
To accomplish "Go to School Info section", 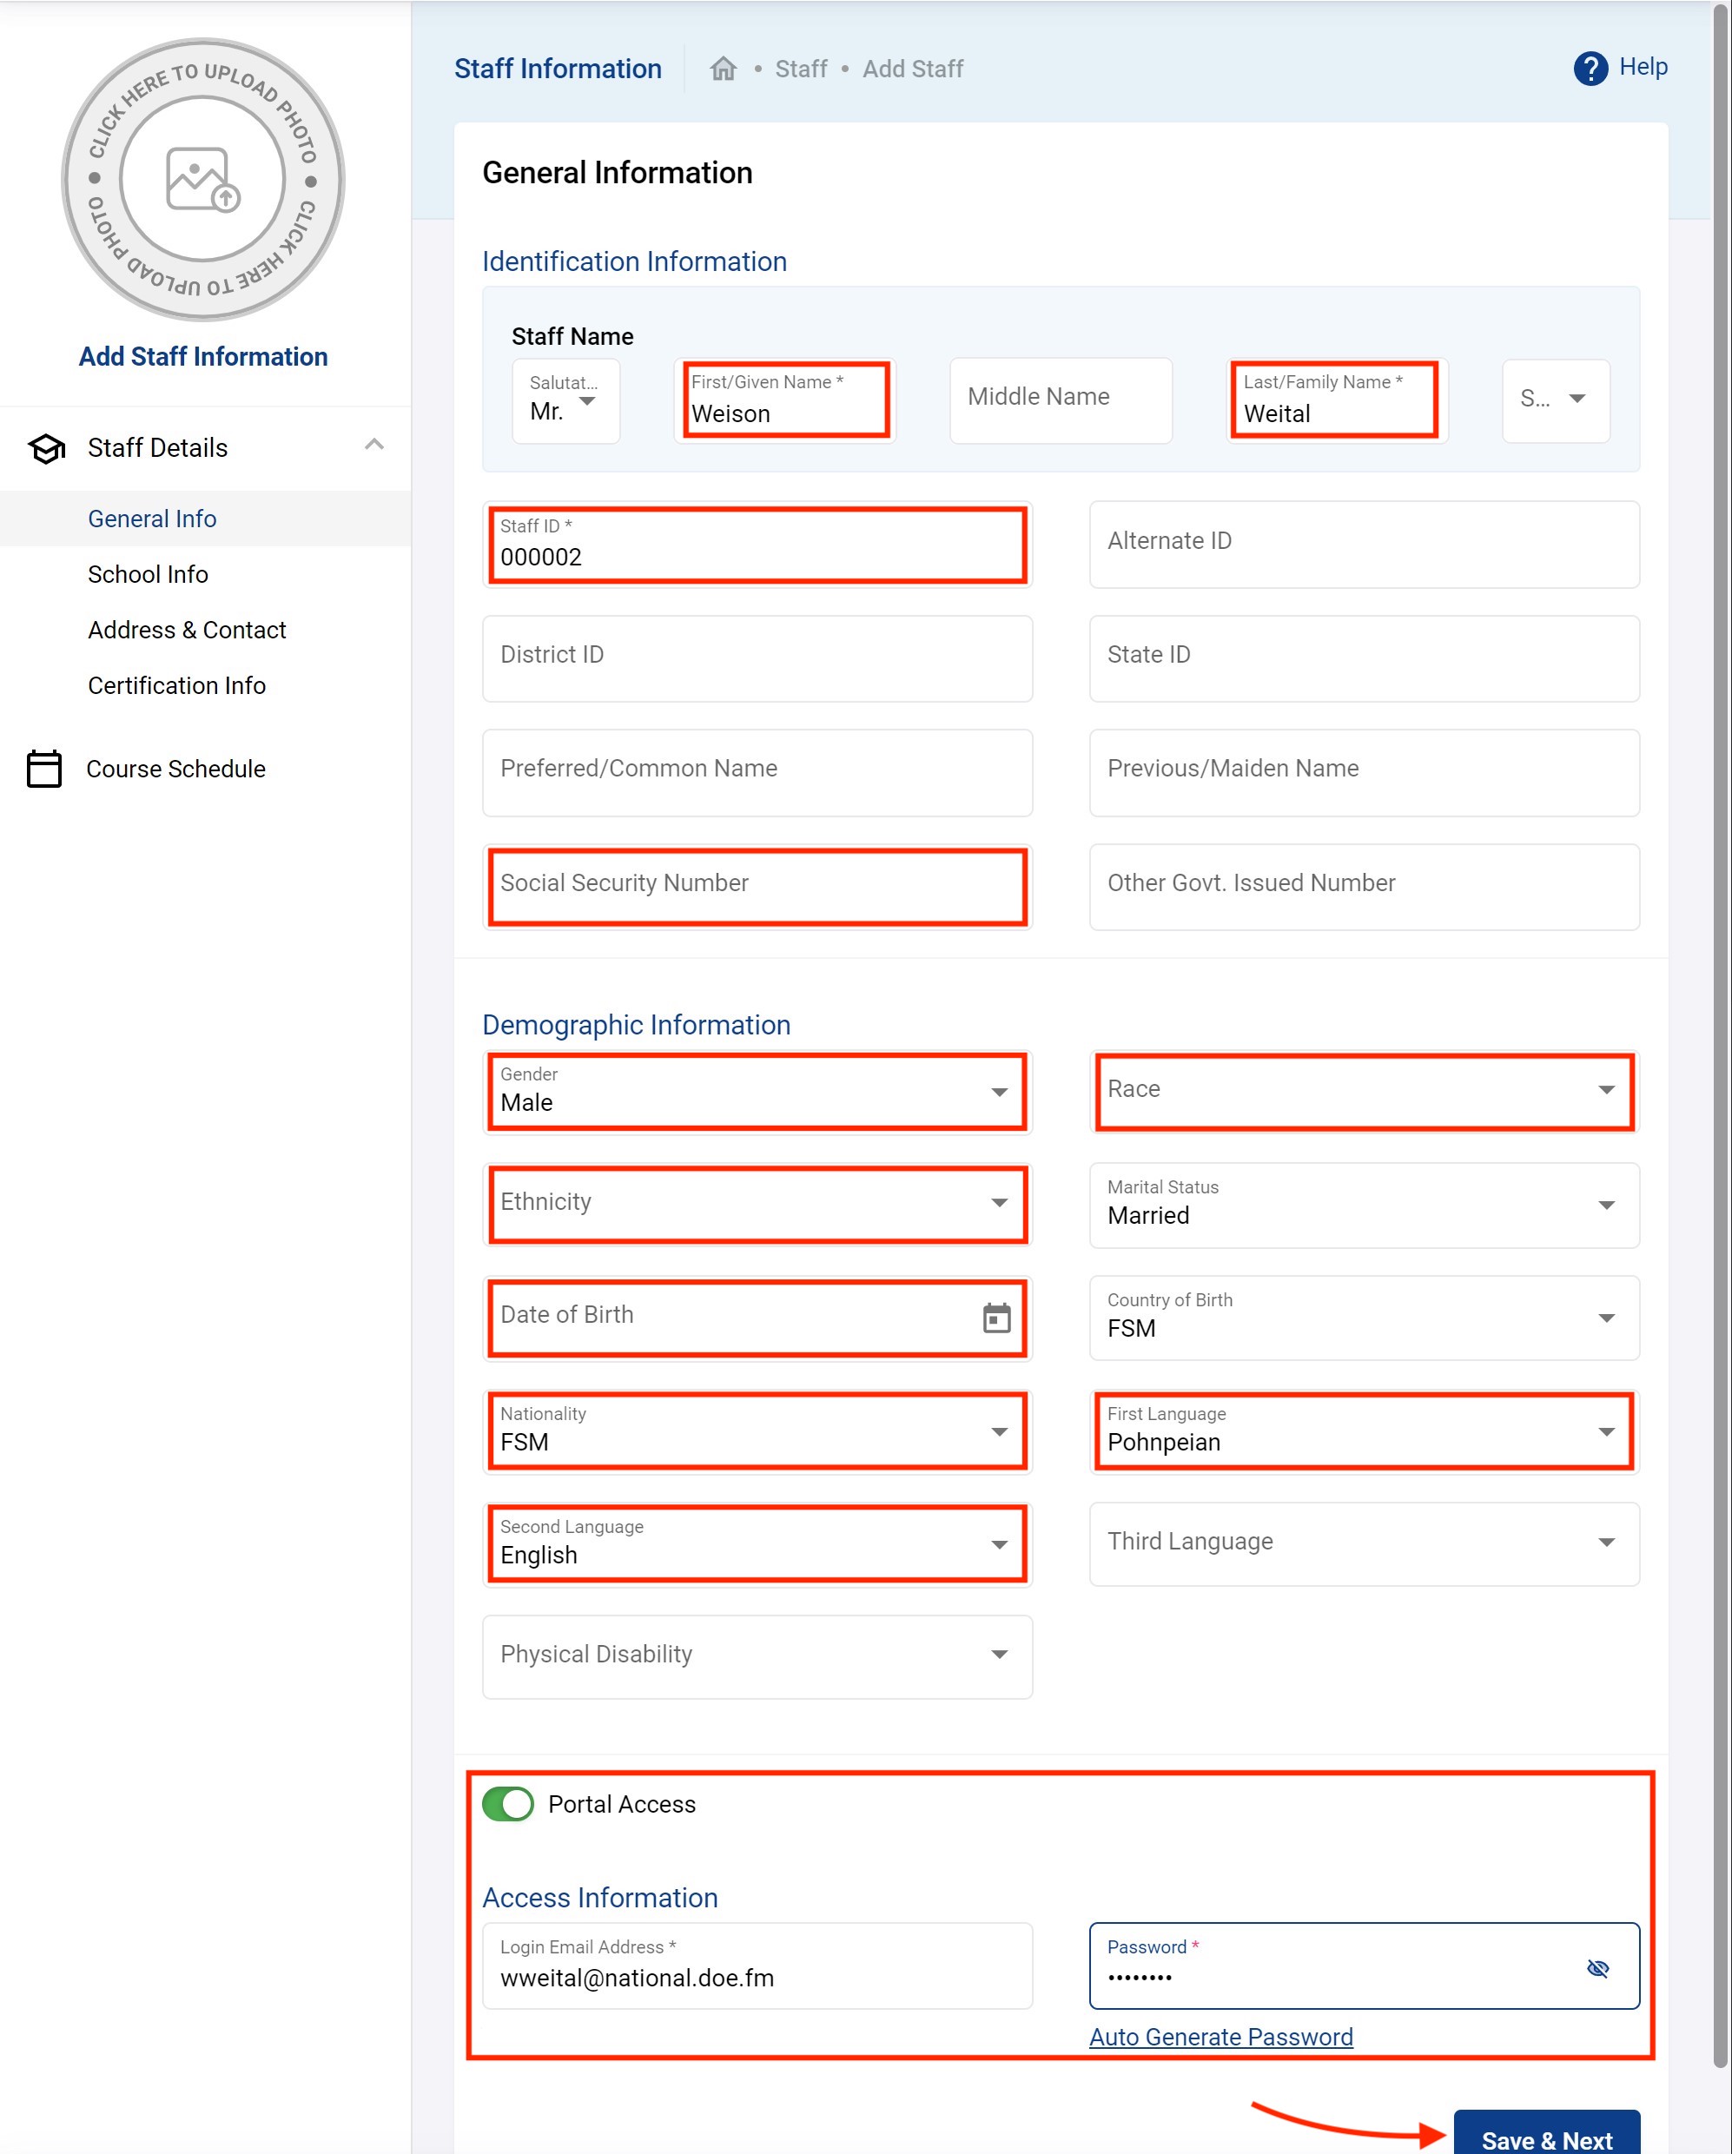I will pyautogui.click(x=148, y=574).
